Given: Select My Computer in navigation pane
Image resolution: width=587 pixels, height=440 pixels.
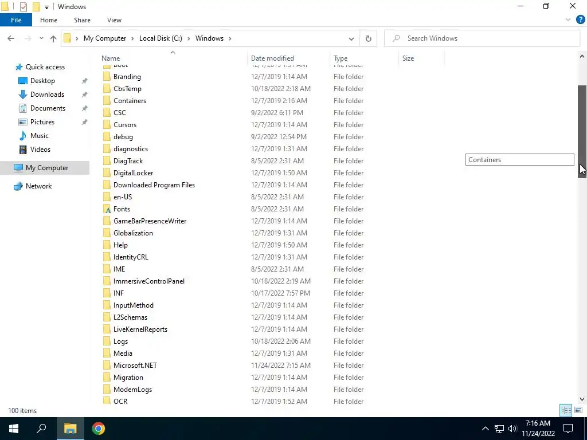Looking at the screenshot, I should click(x=45, y=168).
